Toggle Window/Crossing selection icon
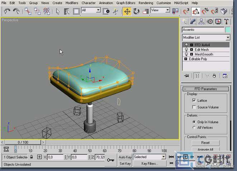 pos(106,11)
